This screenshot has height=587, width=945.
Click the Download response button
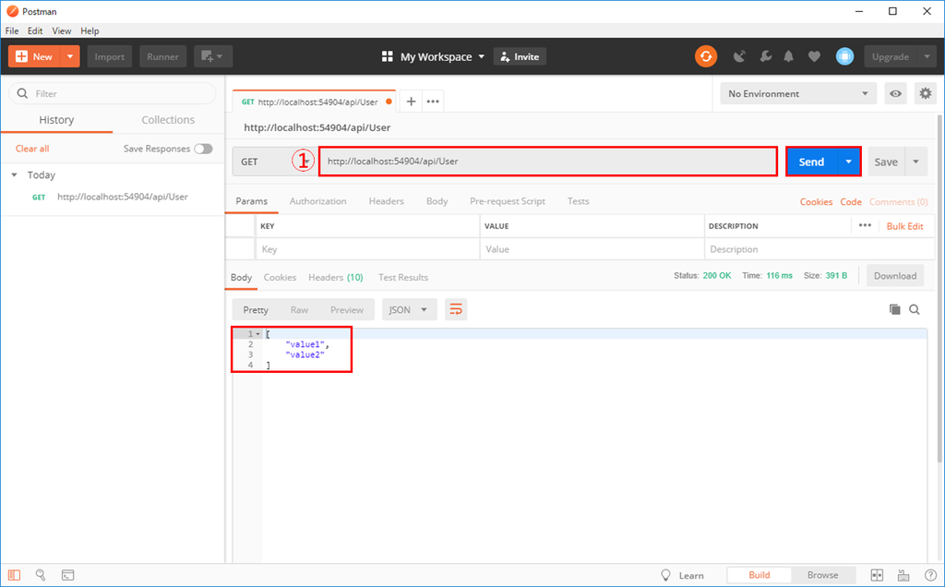895,276
